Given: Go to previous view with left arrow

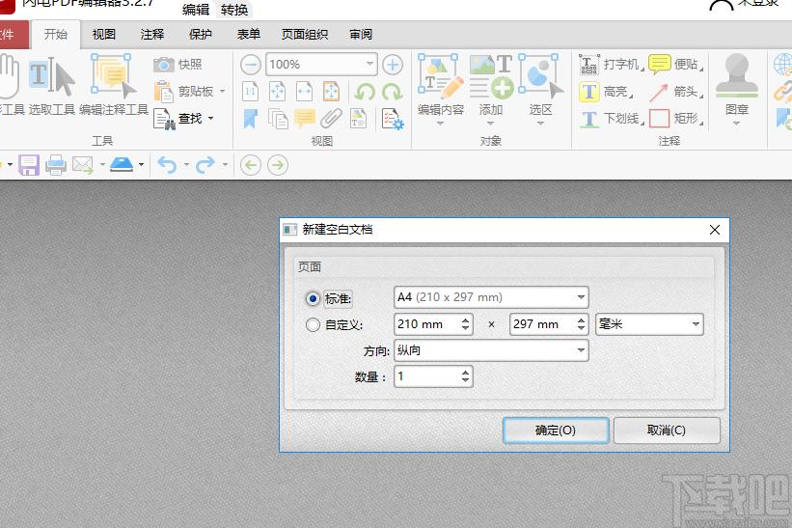Looking at the screenshot, I should pyautogui.click(x=251, y=165).
